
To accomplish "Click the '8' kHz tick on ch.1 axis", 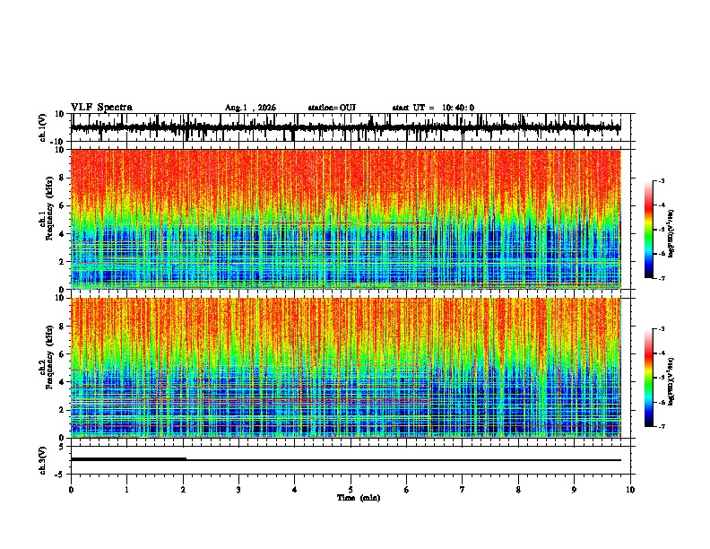I will pos(62,178).
